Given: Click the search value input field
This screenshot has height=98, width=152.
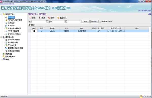Looking at the screenshot, I should 74,22.
